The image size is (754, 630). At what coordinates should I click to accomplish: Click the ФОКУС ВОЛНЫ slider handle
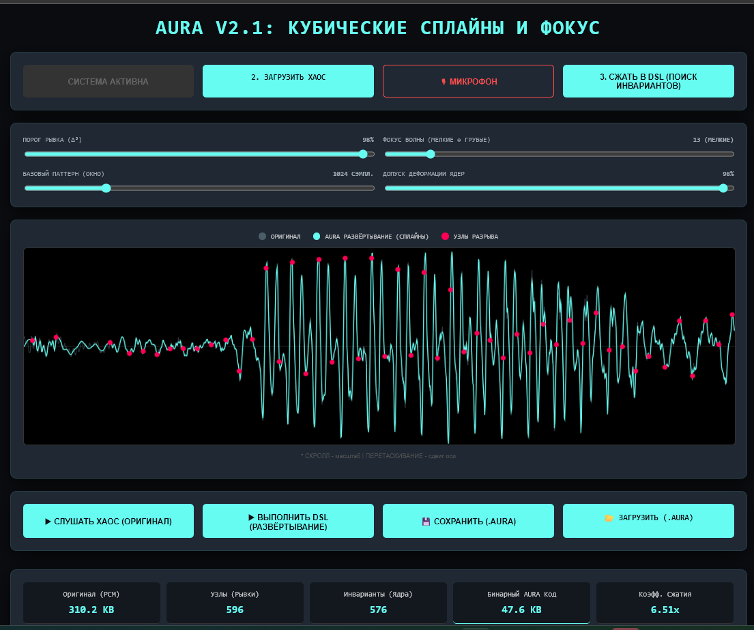tap(430, 154)
